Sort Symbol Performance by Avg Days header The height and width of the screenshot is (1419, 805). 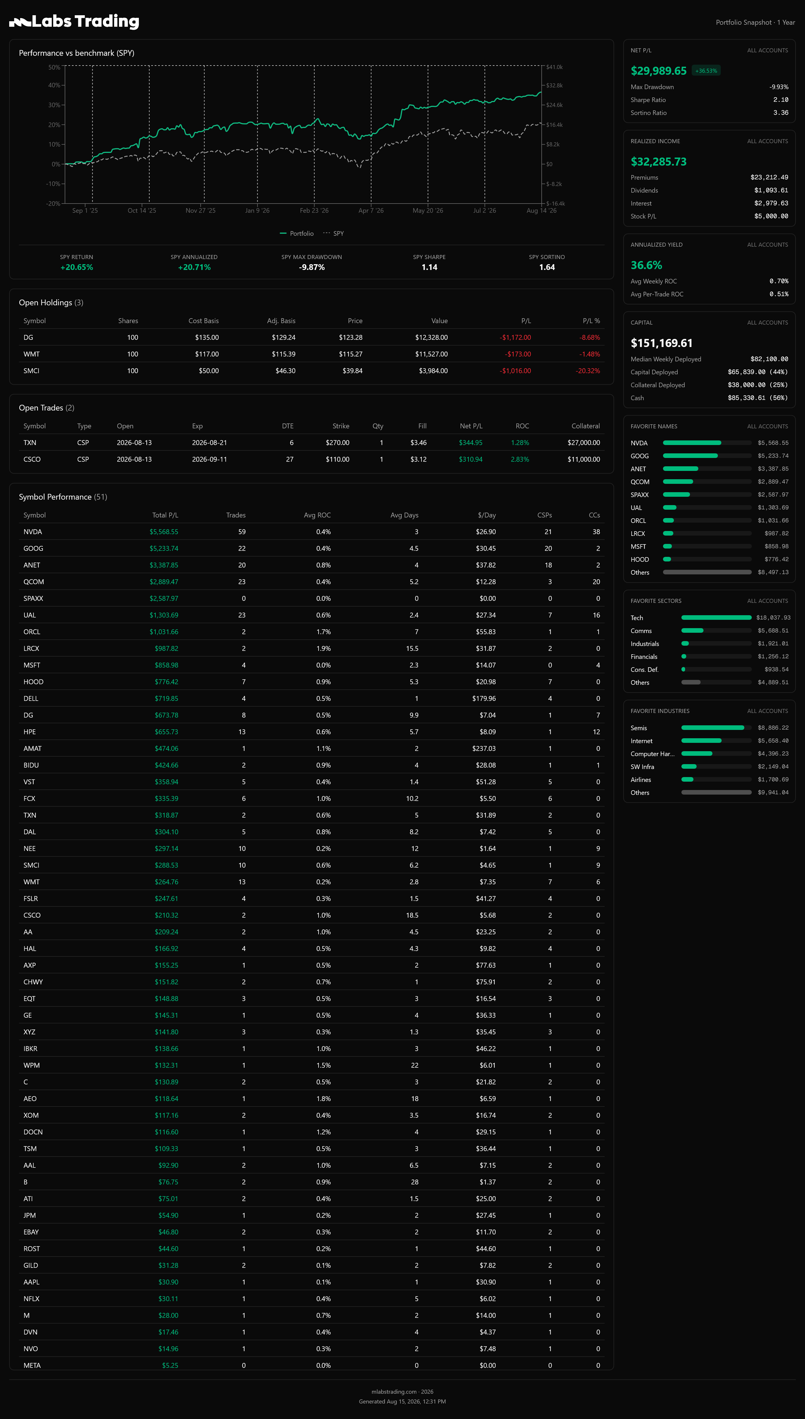[x=405, y=515]
